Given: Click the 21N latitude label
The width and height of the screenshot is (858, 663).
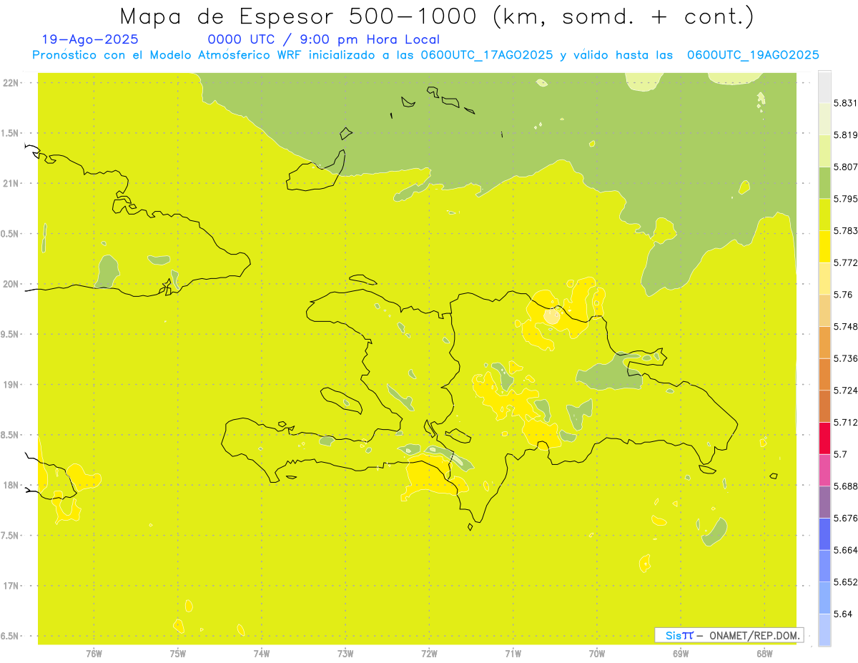Looking at the screenshot, I should (11, 184).
